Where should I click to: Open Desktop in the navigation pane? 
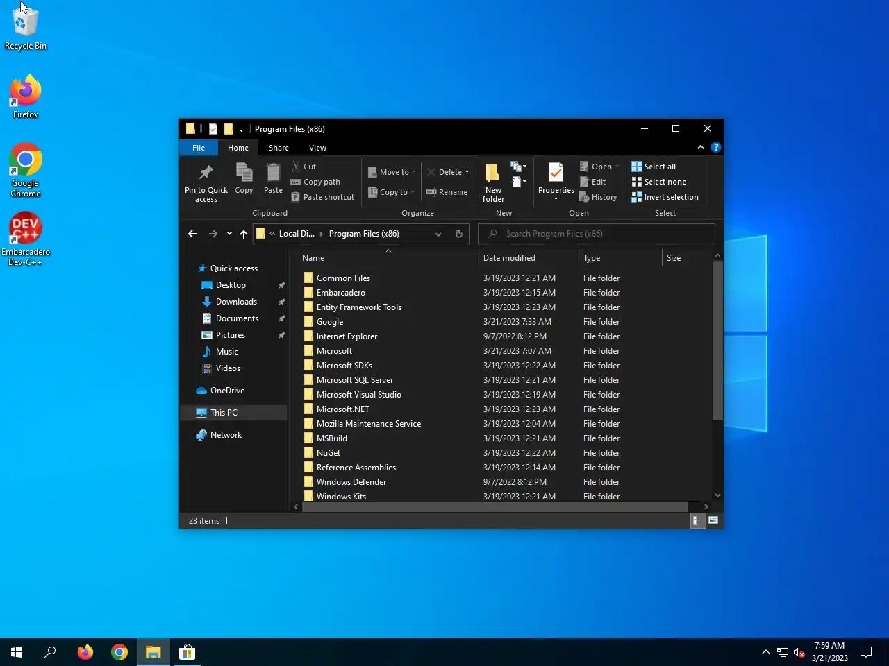click(x=231, y=285)
